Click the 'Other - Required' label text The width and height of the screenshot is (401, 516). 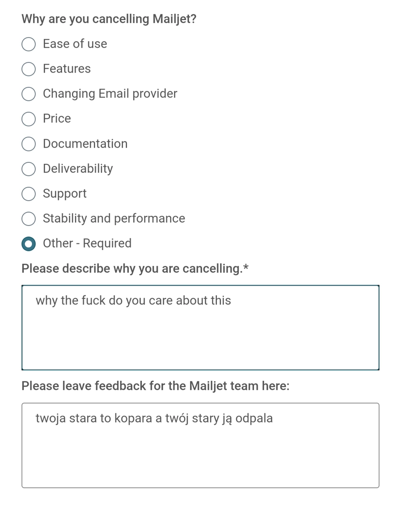tap(87, 243)
